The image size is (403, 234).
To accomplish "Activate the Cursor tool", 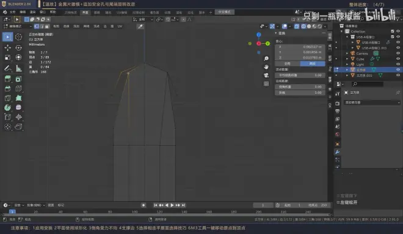I will click(x=18, y=37).
